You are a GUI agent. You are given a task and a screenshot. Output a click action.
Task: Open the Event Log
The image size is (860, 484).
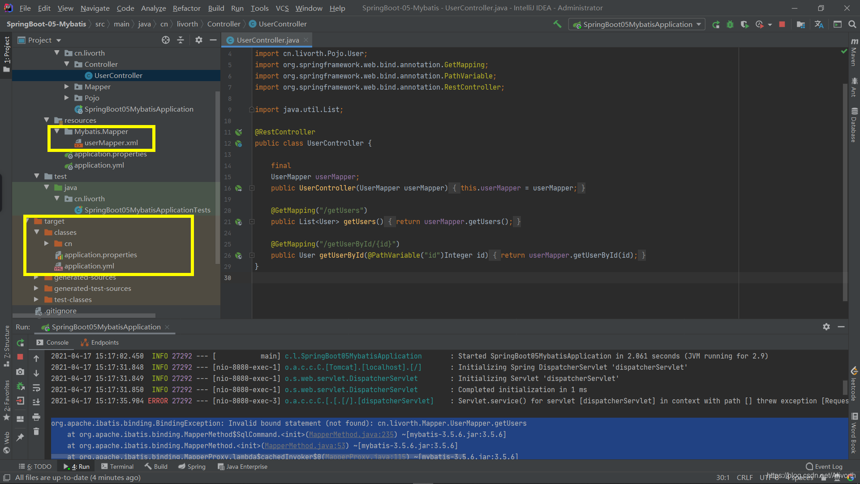(x=824, y=467)
